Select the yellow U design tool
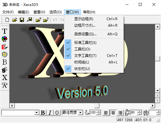 tap(5, 55)
